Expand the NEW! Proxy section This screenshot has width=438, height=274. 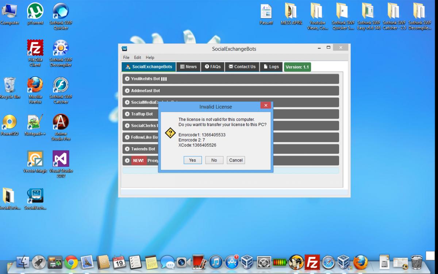point(231,161)
